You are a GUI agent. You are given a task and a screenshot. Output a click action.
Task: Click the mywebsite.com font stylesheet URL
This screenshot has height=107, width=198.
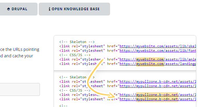coord(158,51)
